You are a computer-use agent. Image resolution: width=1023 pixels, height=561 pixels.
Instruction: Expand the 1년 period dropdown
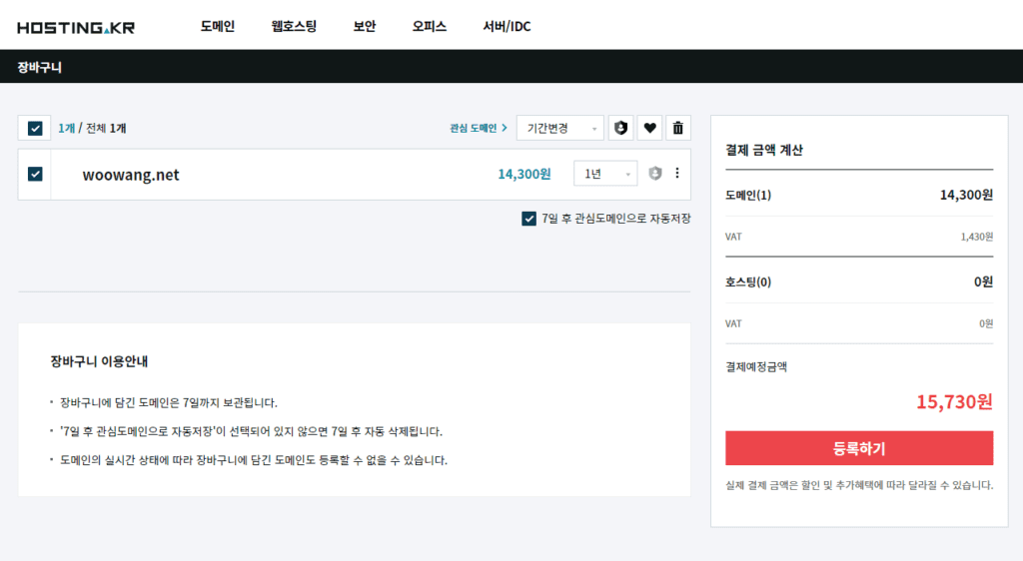604,174
